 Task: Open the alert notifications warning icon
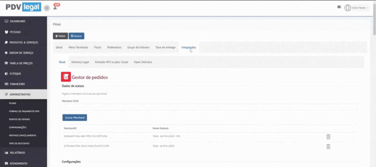pos(55,8)
